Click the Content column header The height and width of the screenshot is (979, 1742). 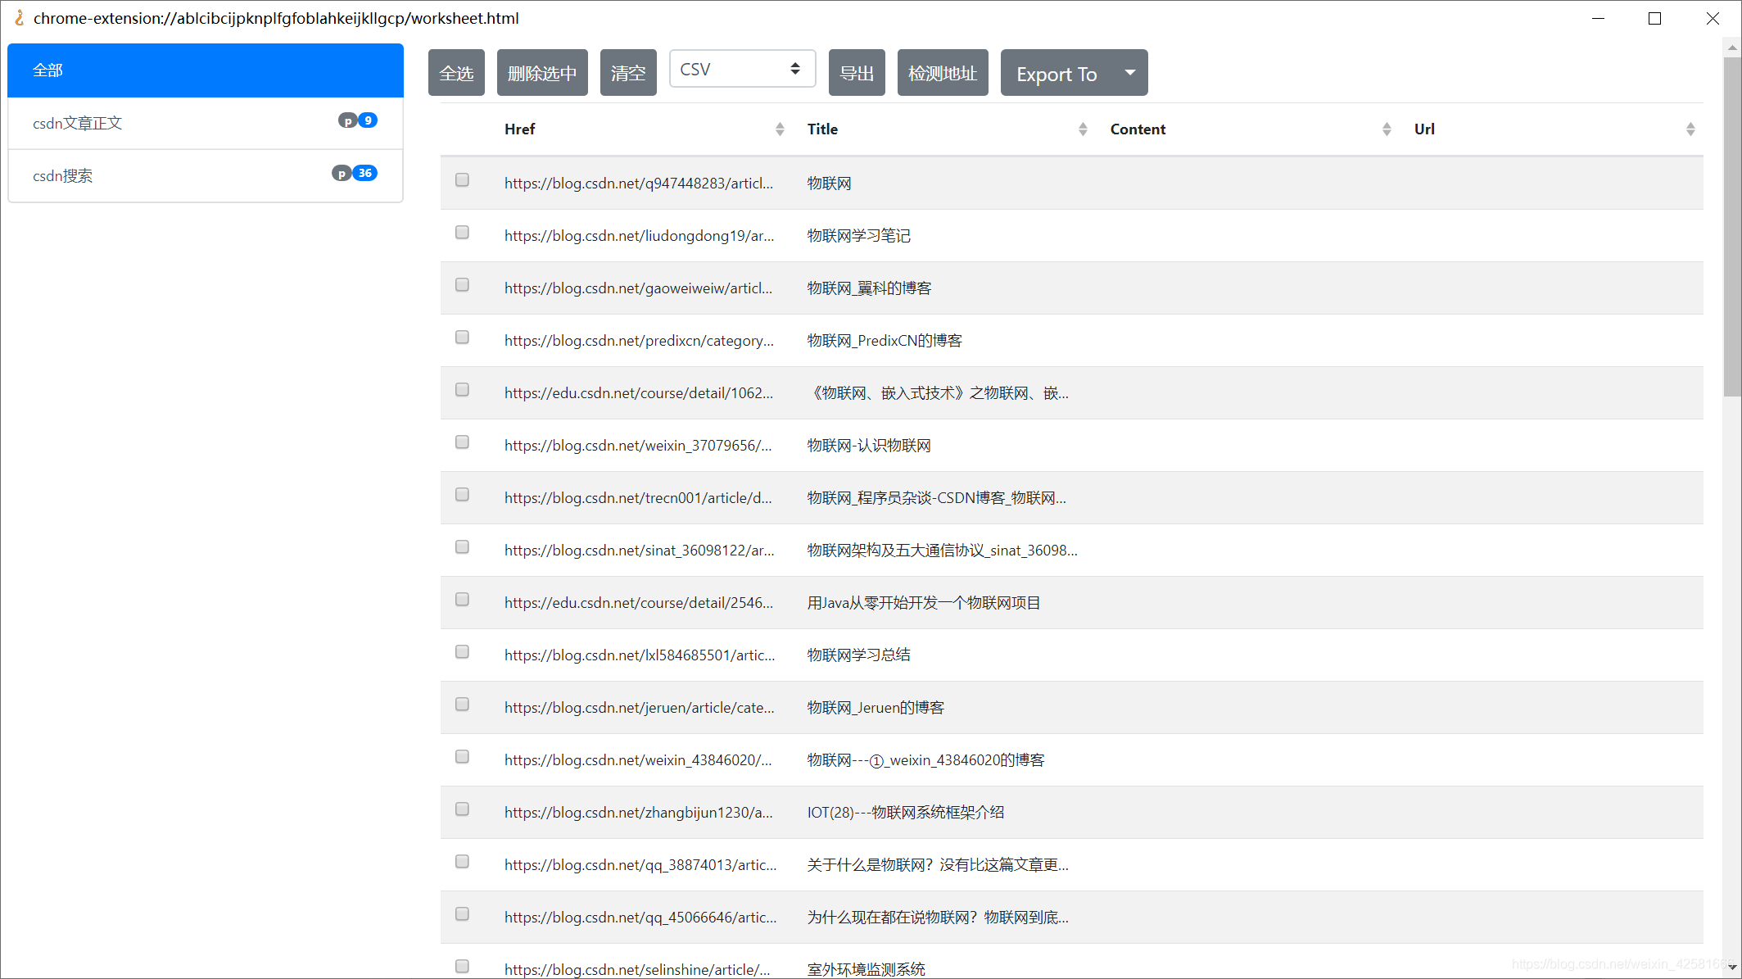1138,129
